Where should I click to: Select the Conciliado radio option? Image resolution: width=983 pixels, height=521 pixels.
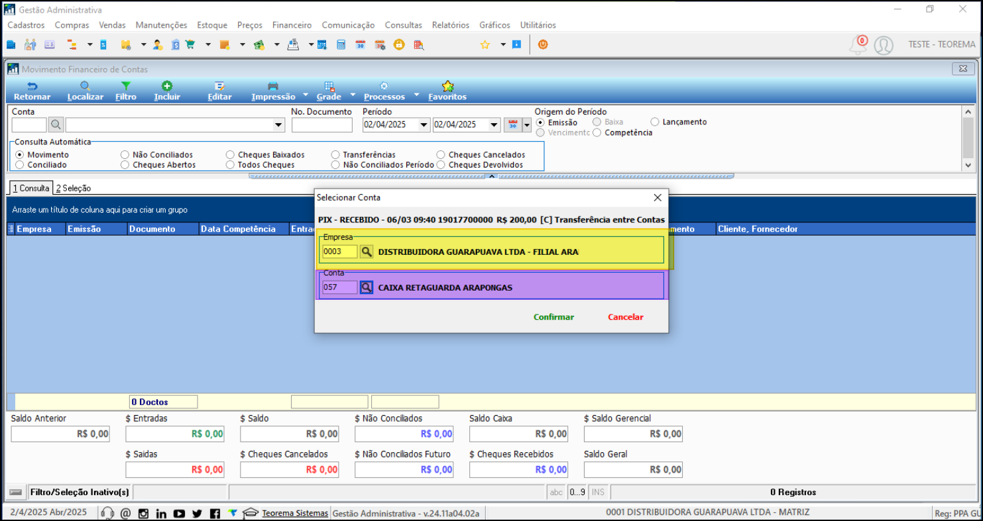point(20,165)
